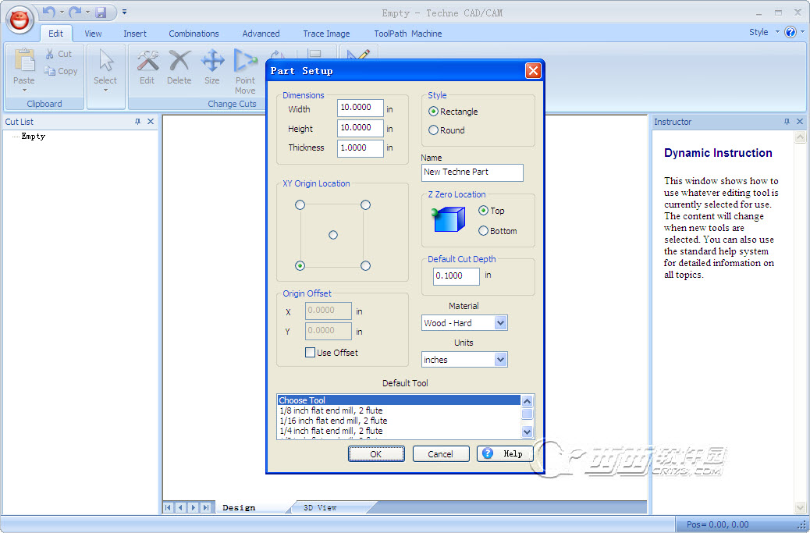Click the Point Move tool icon
Viewport: 810px width, 533px height.
[x=245, y=61]
